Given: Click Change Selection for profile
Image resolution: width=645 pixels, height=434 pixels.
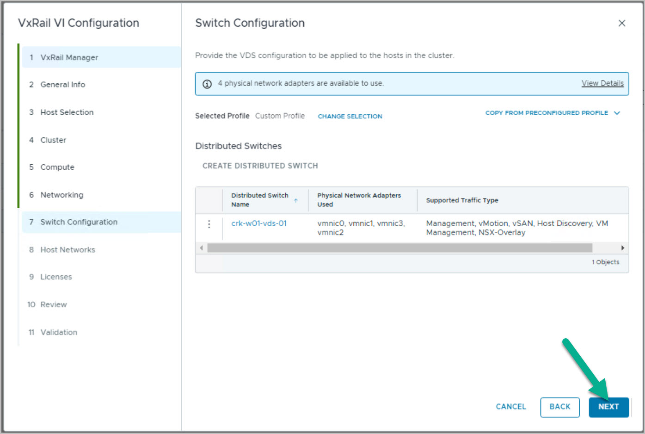Looking at the screenshot, I should pyautogui.click(x=350, y=116).
